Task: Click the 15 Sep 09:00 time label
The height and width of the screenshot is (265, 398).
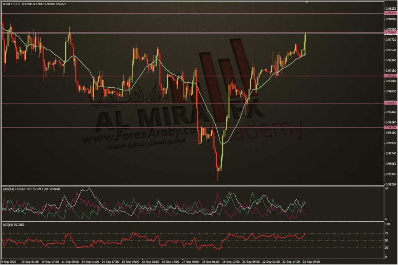Action: (x=131, y=262)
